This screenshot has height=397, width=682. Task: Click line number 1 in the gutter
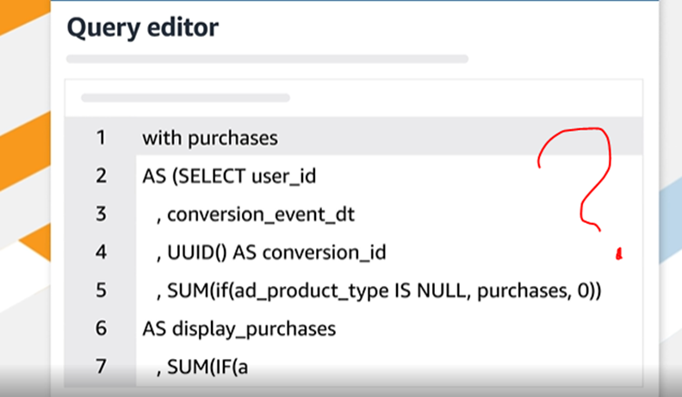[101, 137]
